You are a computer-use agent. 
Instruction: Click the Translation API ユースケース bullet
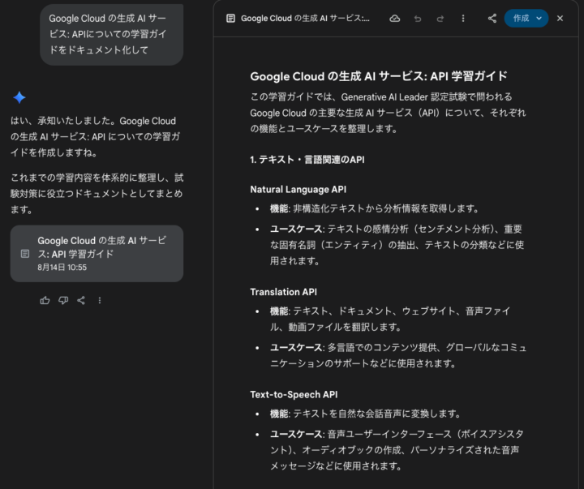click(397, 355)
